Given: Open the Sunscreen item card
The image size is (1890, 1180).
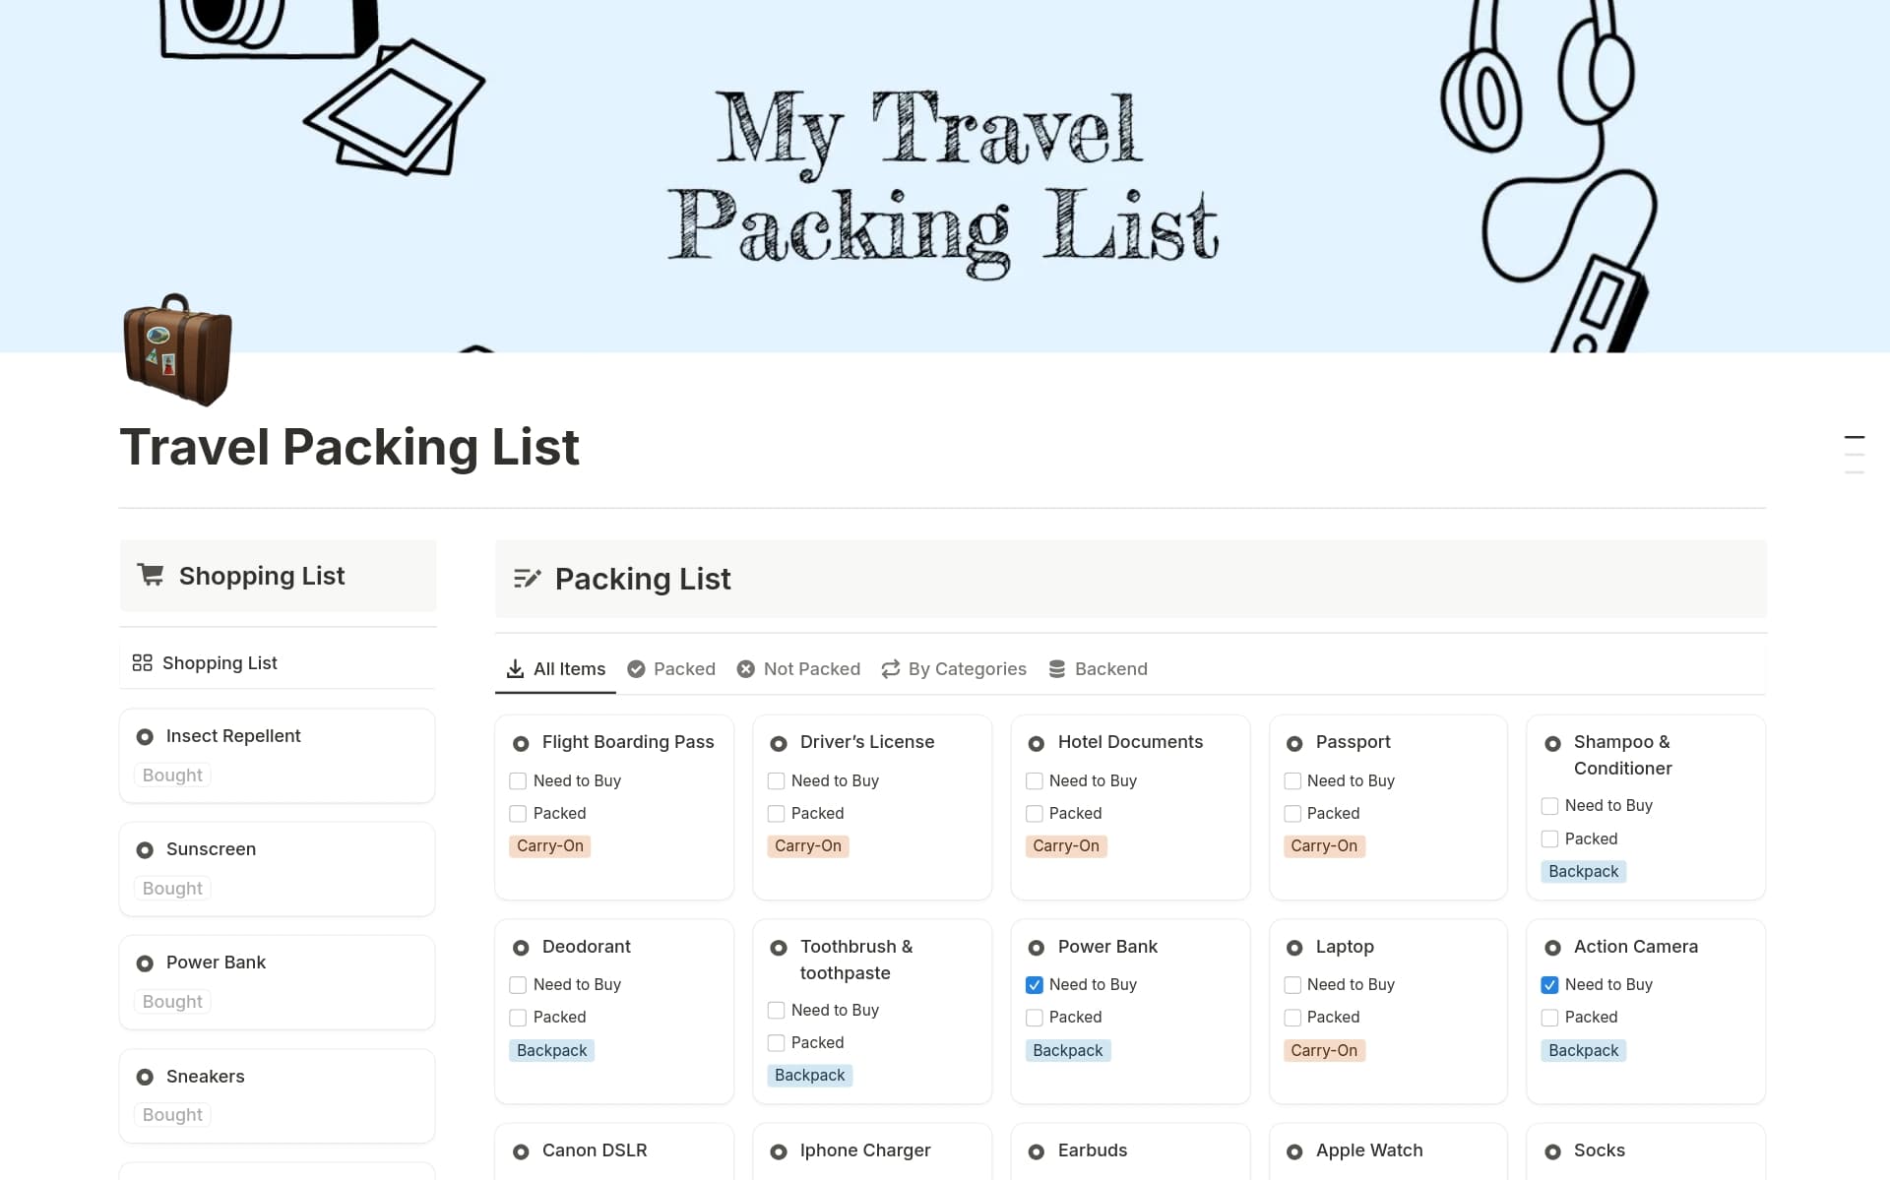Looking at the screenshot, I should 211,848.
